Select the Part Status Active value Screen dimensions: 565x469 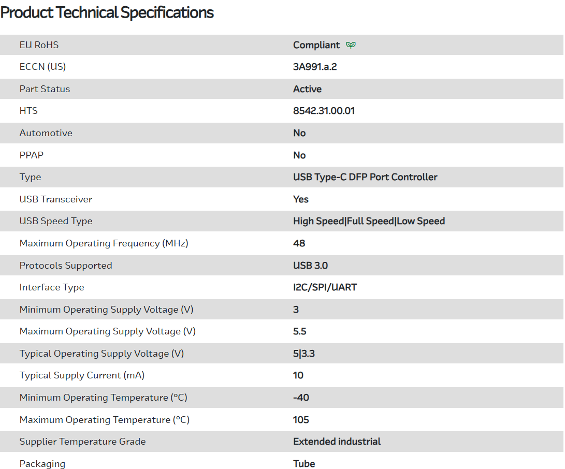pyautogui.click(x=307, y=89)
